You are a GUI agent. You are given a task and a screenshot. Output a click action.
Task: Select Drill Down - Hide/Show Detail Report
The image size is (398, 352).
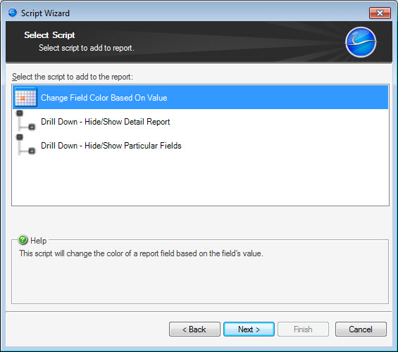click(200, 122)
